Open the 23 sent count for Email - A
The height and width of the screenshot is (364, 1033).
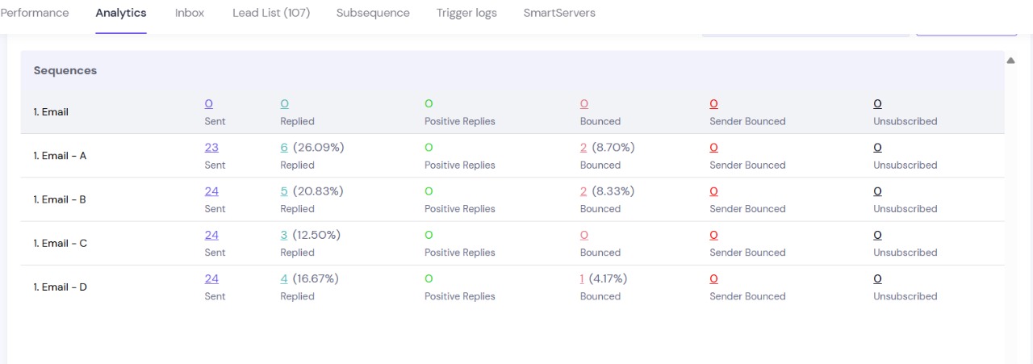211,148
